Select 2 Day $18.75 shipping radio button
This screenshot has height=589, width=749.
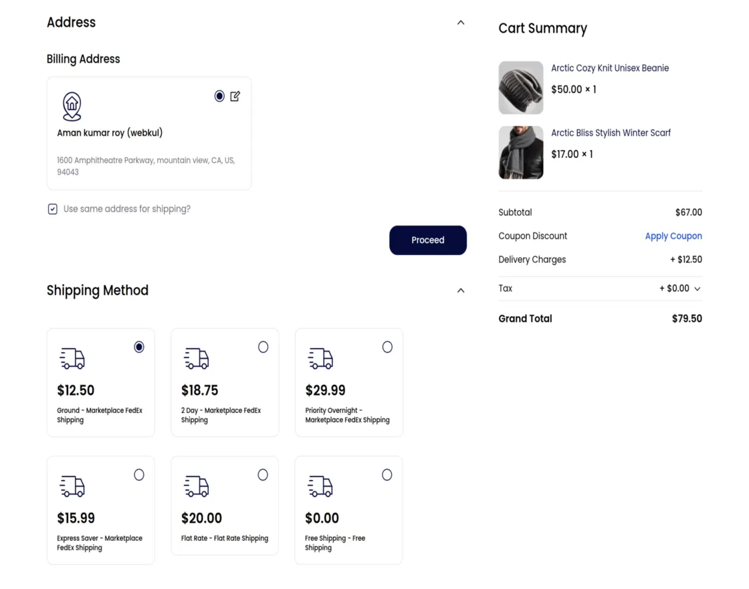pos(263,347)
